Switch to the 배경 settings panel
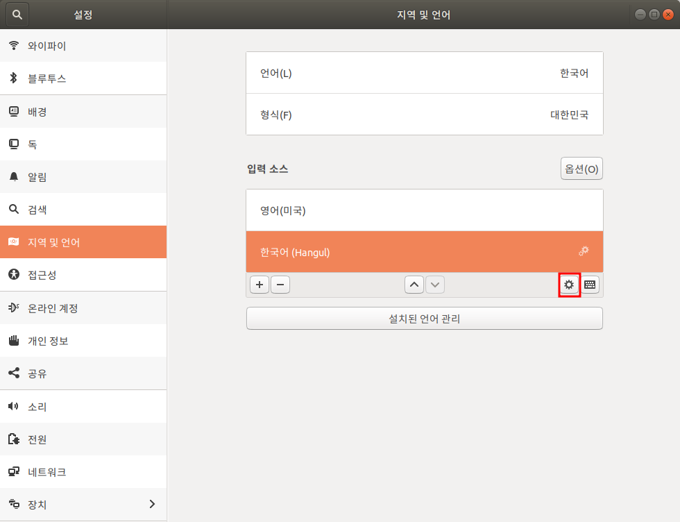The image size is (680, 522). [x=83, y=112]
